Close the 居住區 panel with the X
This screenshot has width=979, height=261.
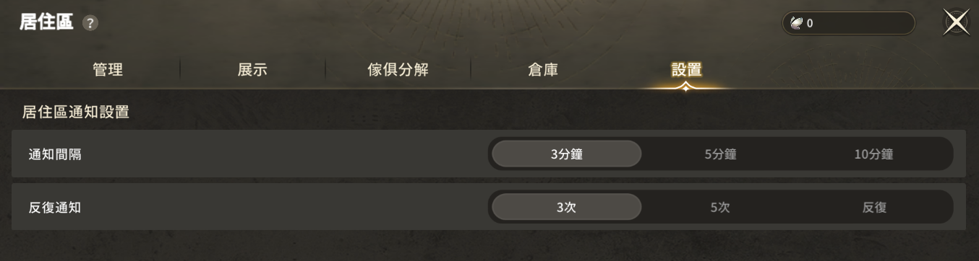[957, 23]
